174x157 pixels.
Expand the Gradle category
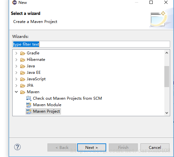[x=16, y=53]
